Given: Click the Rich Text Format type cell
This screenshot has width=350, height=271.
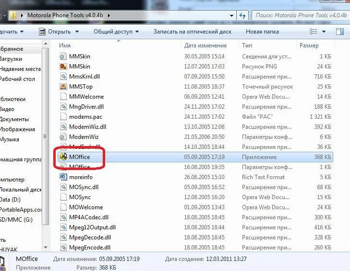Looking at the screenshot, I should tap(264, 177).
